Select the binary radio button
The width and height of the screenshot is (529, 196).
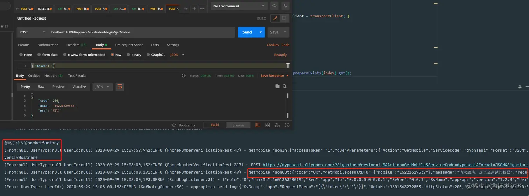128,55
